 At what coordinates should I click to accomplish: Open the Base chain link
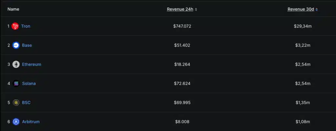coord(27,45)
